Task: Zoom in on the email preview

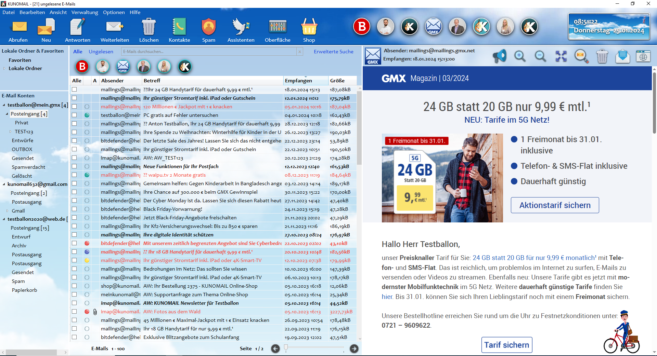Action: [520, 56]
